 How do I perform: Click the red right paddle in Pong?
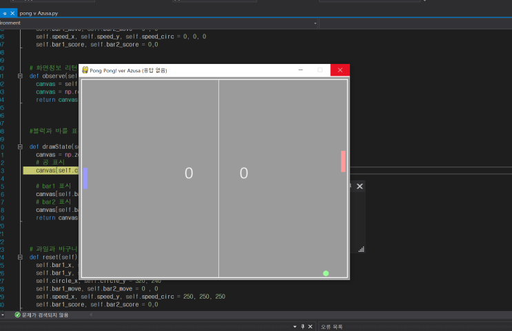pyautogui.click(x=343, y=161)
